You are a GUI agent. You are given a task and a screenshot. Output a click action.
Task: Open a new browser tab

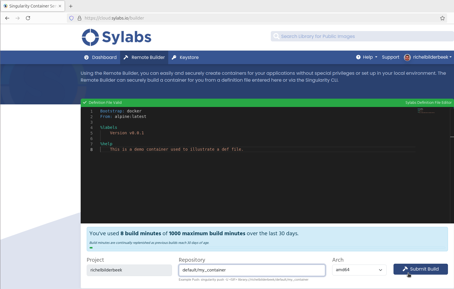[x=71, y=6]
